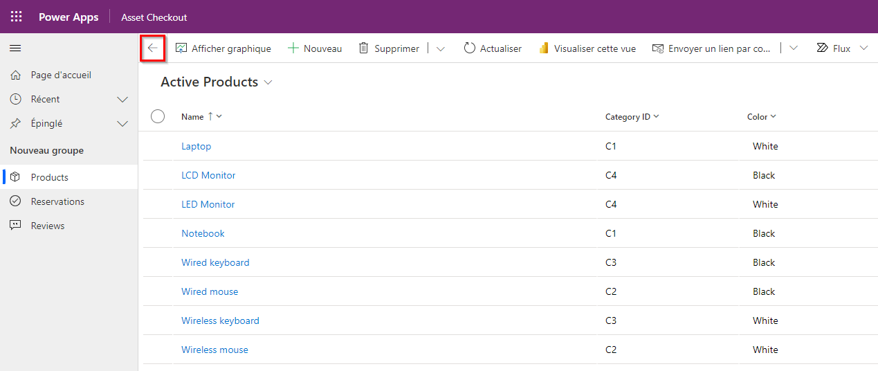The width and height of the screenshot is (878, 371).
Task: Click the White cell in Wireless mouse row
Action: pos(765,350)
